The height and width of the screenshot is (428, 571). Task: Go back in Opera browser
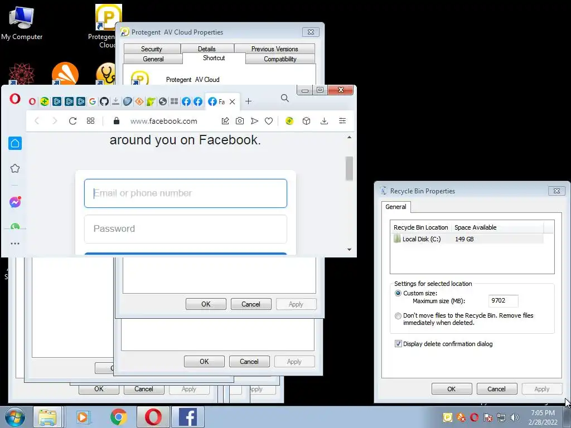37,121
